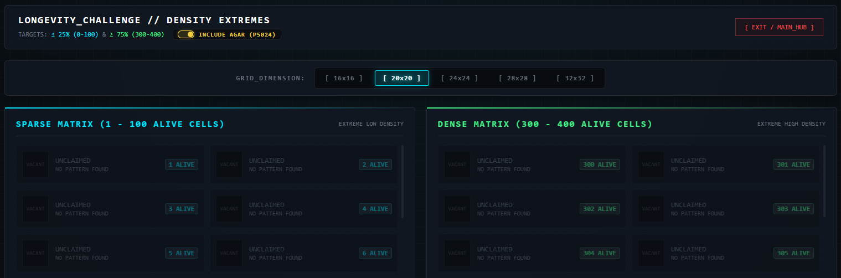Click the 1 ALIVE badge
The height and width of the screenshot is (278, 841).
182,164
